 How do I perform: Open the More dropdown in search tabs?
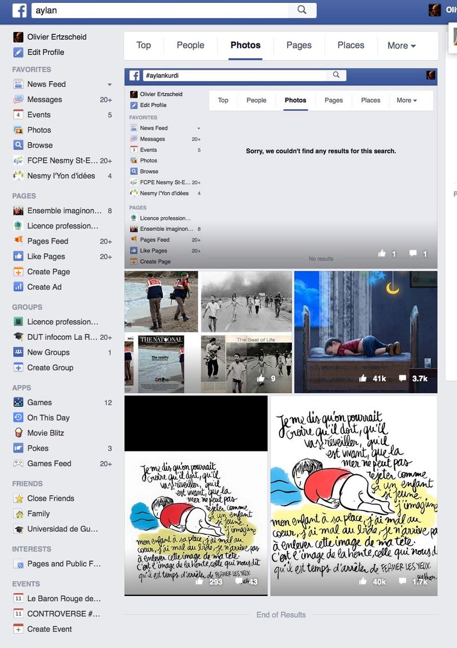tap(401, 46)
